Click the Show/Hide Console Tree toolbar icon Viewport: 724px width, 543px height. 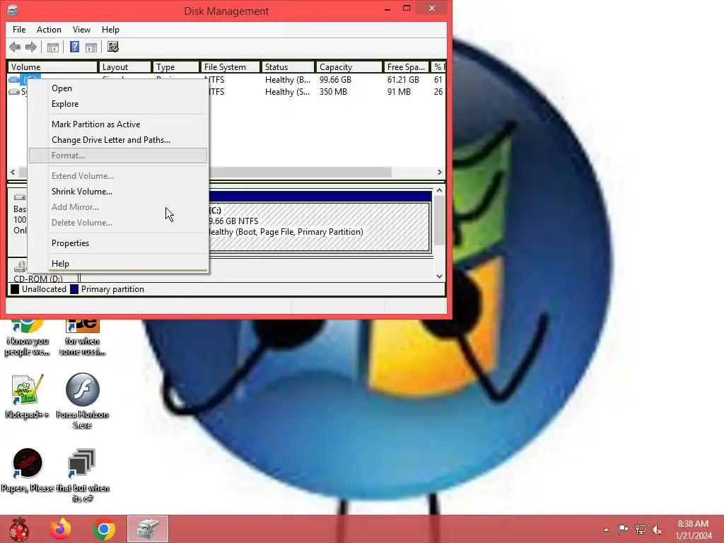click(x=52, y=47)
